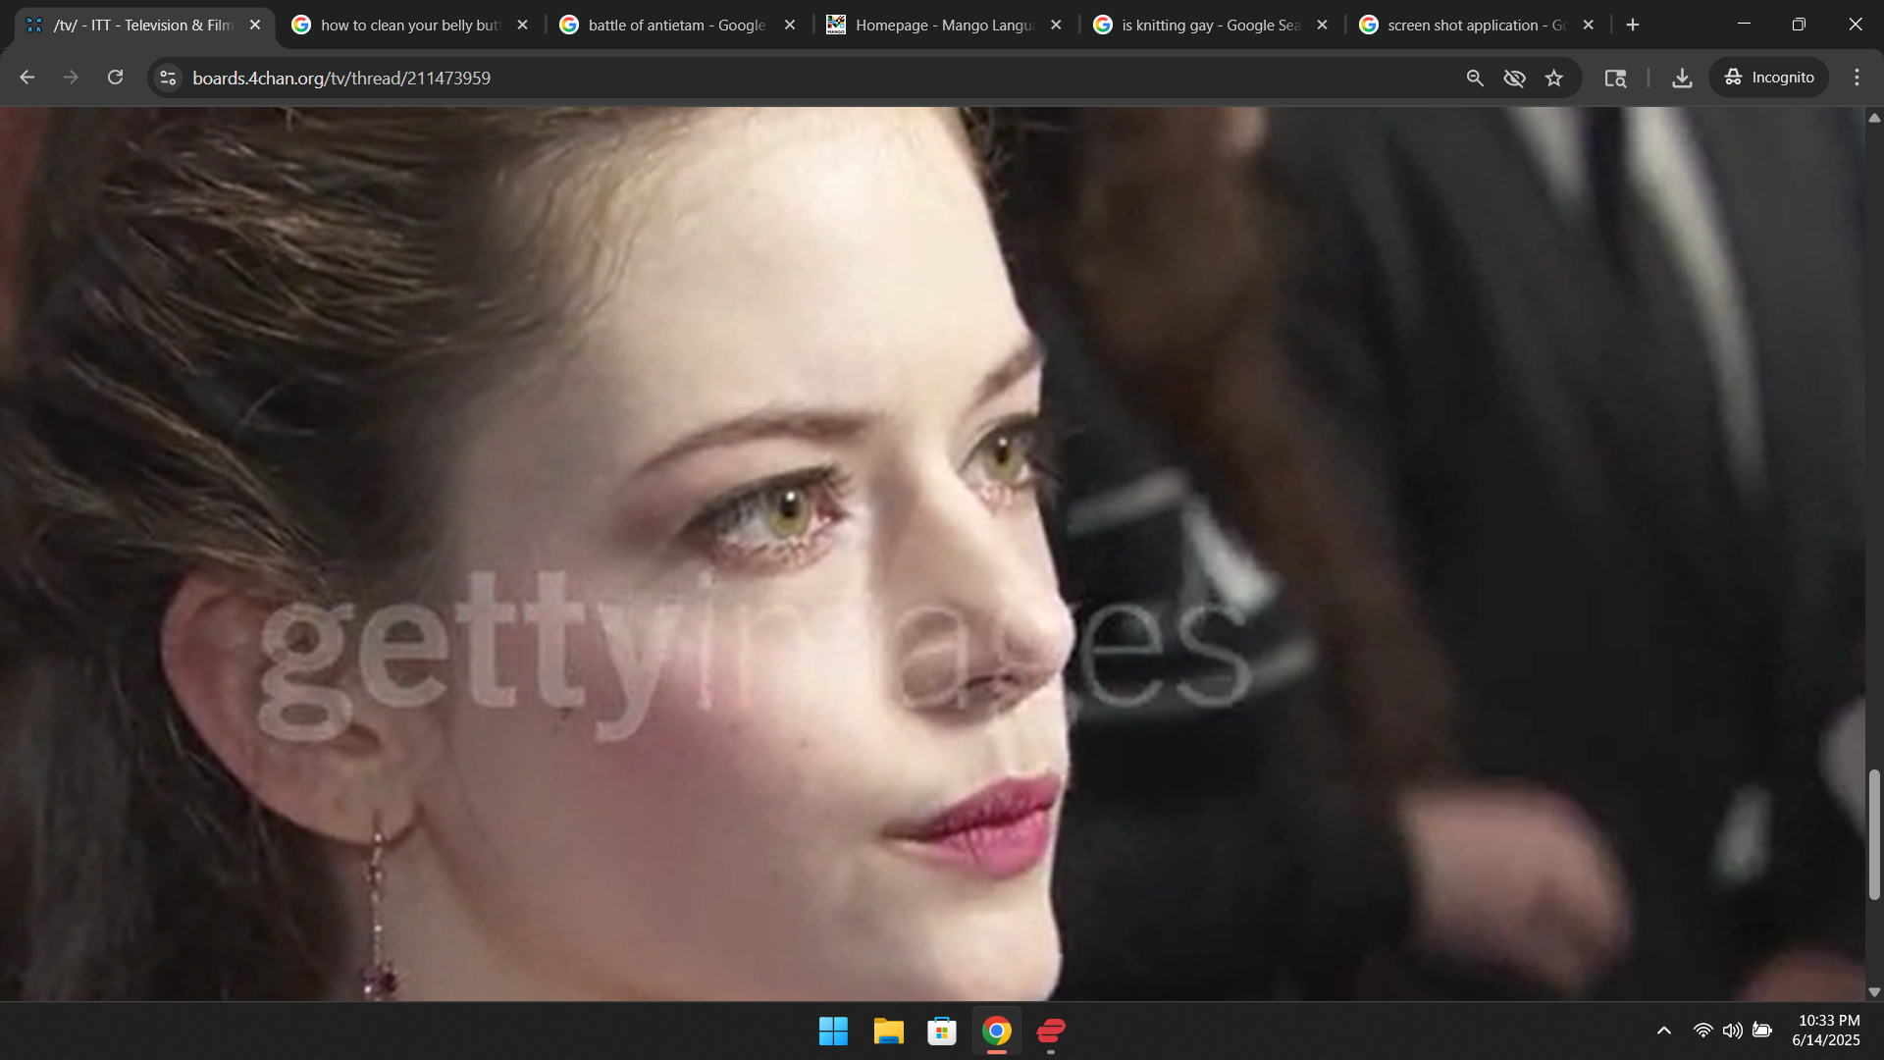The width and height of the screenshot is (1884, 1060).
Task: Click the Incognito indicator button
Action: pos(1769,78)
